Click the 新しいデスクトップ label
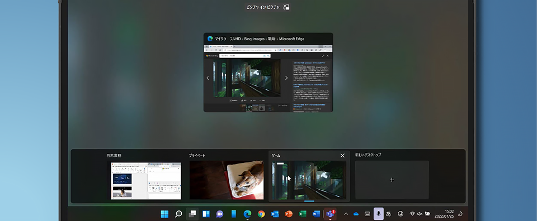This screenshot has height=221, width=537. click(x=368, y=155)
